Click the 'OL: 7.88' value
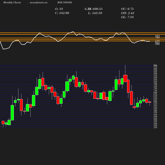 tap(127, 17)
